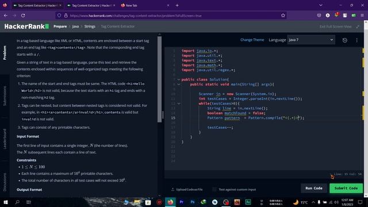The height and width of the screenshot is (207, 368).
Task: Click the reset code history icon in editor
Action: click(x=345, y=40)
